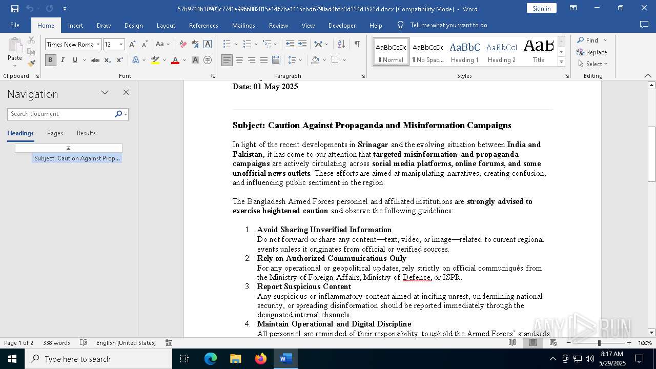Open the Comments pane icon
The image size is (656, 369).
point(644,25)
